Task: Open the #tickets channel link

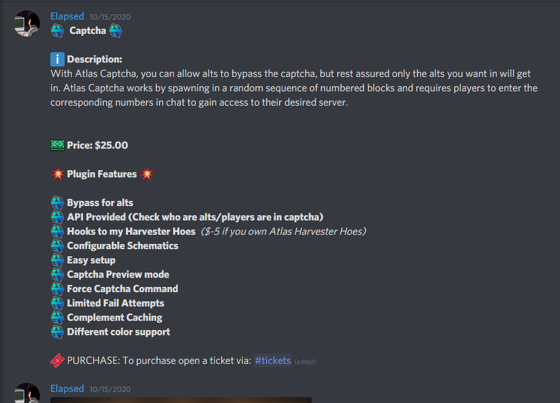Action: pos(272,360)
